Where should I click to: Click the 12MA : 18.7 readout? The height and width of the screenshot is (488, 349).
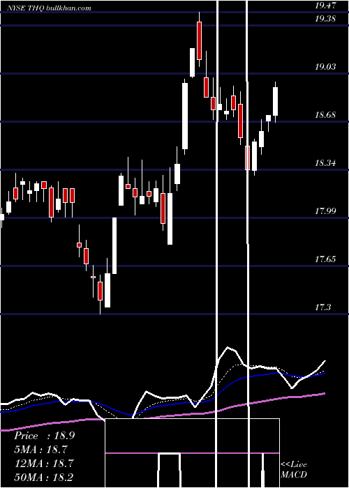pos(44,464)
